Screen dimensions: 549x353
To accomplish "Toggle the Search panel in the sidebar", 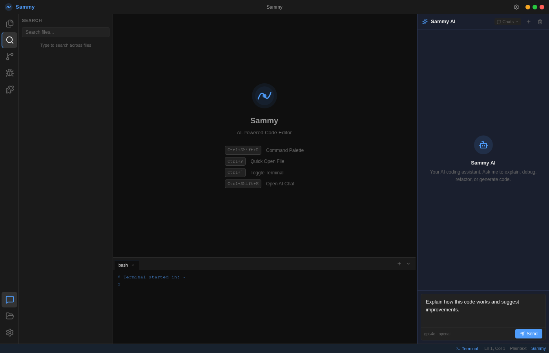I will click(9, 40).
